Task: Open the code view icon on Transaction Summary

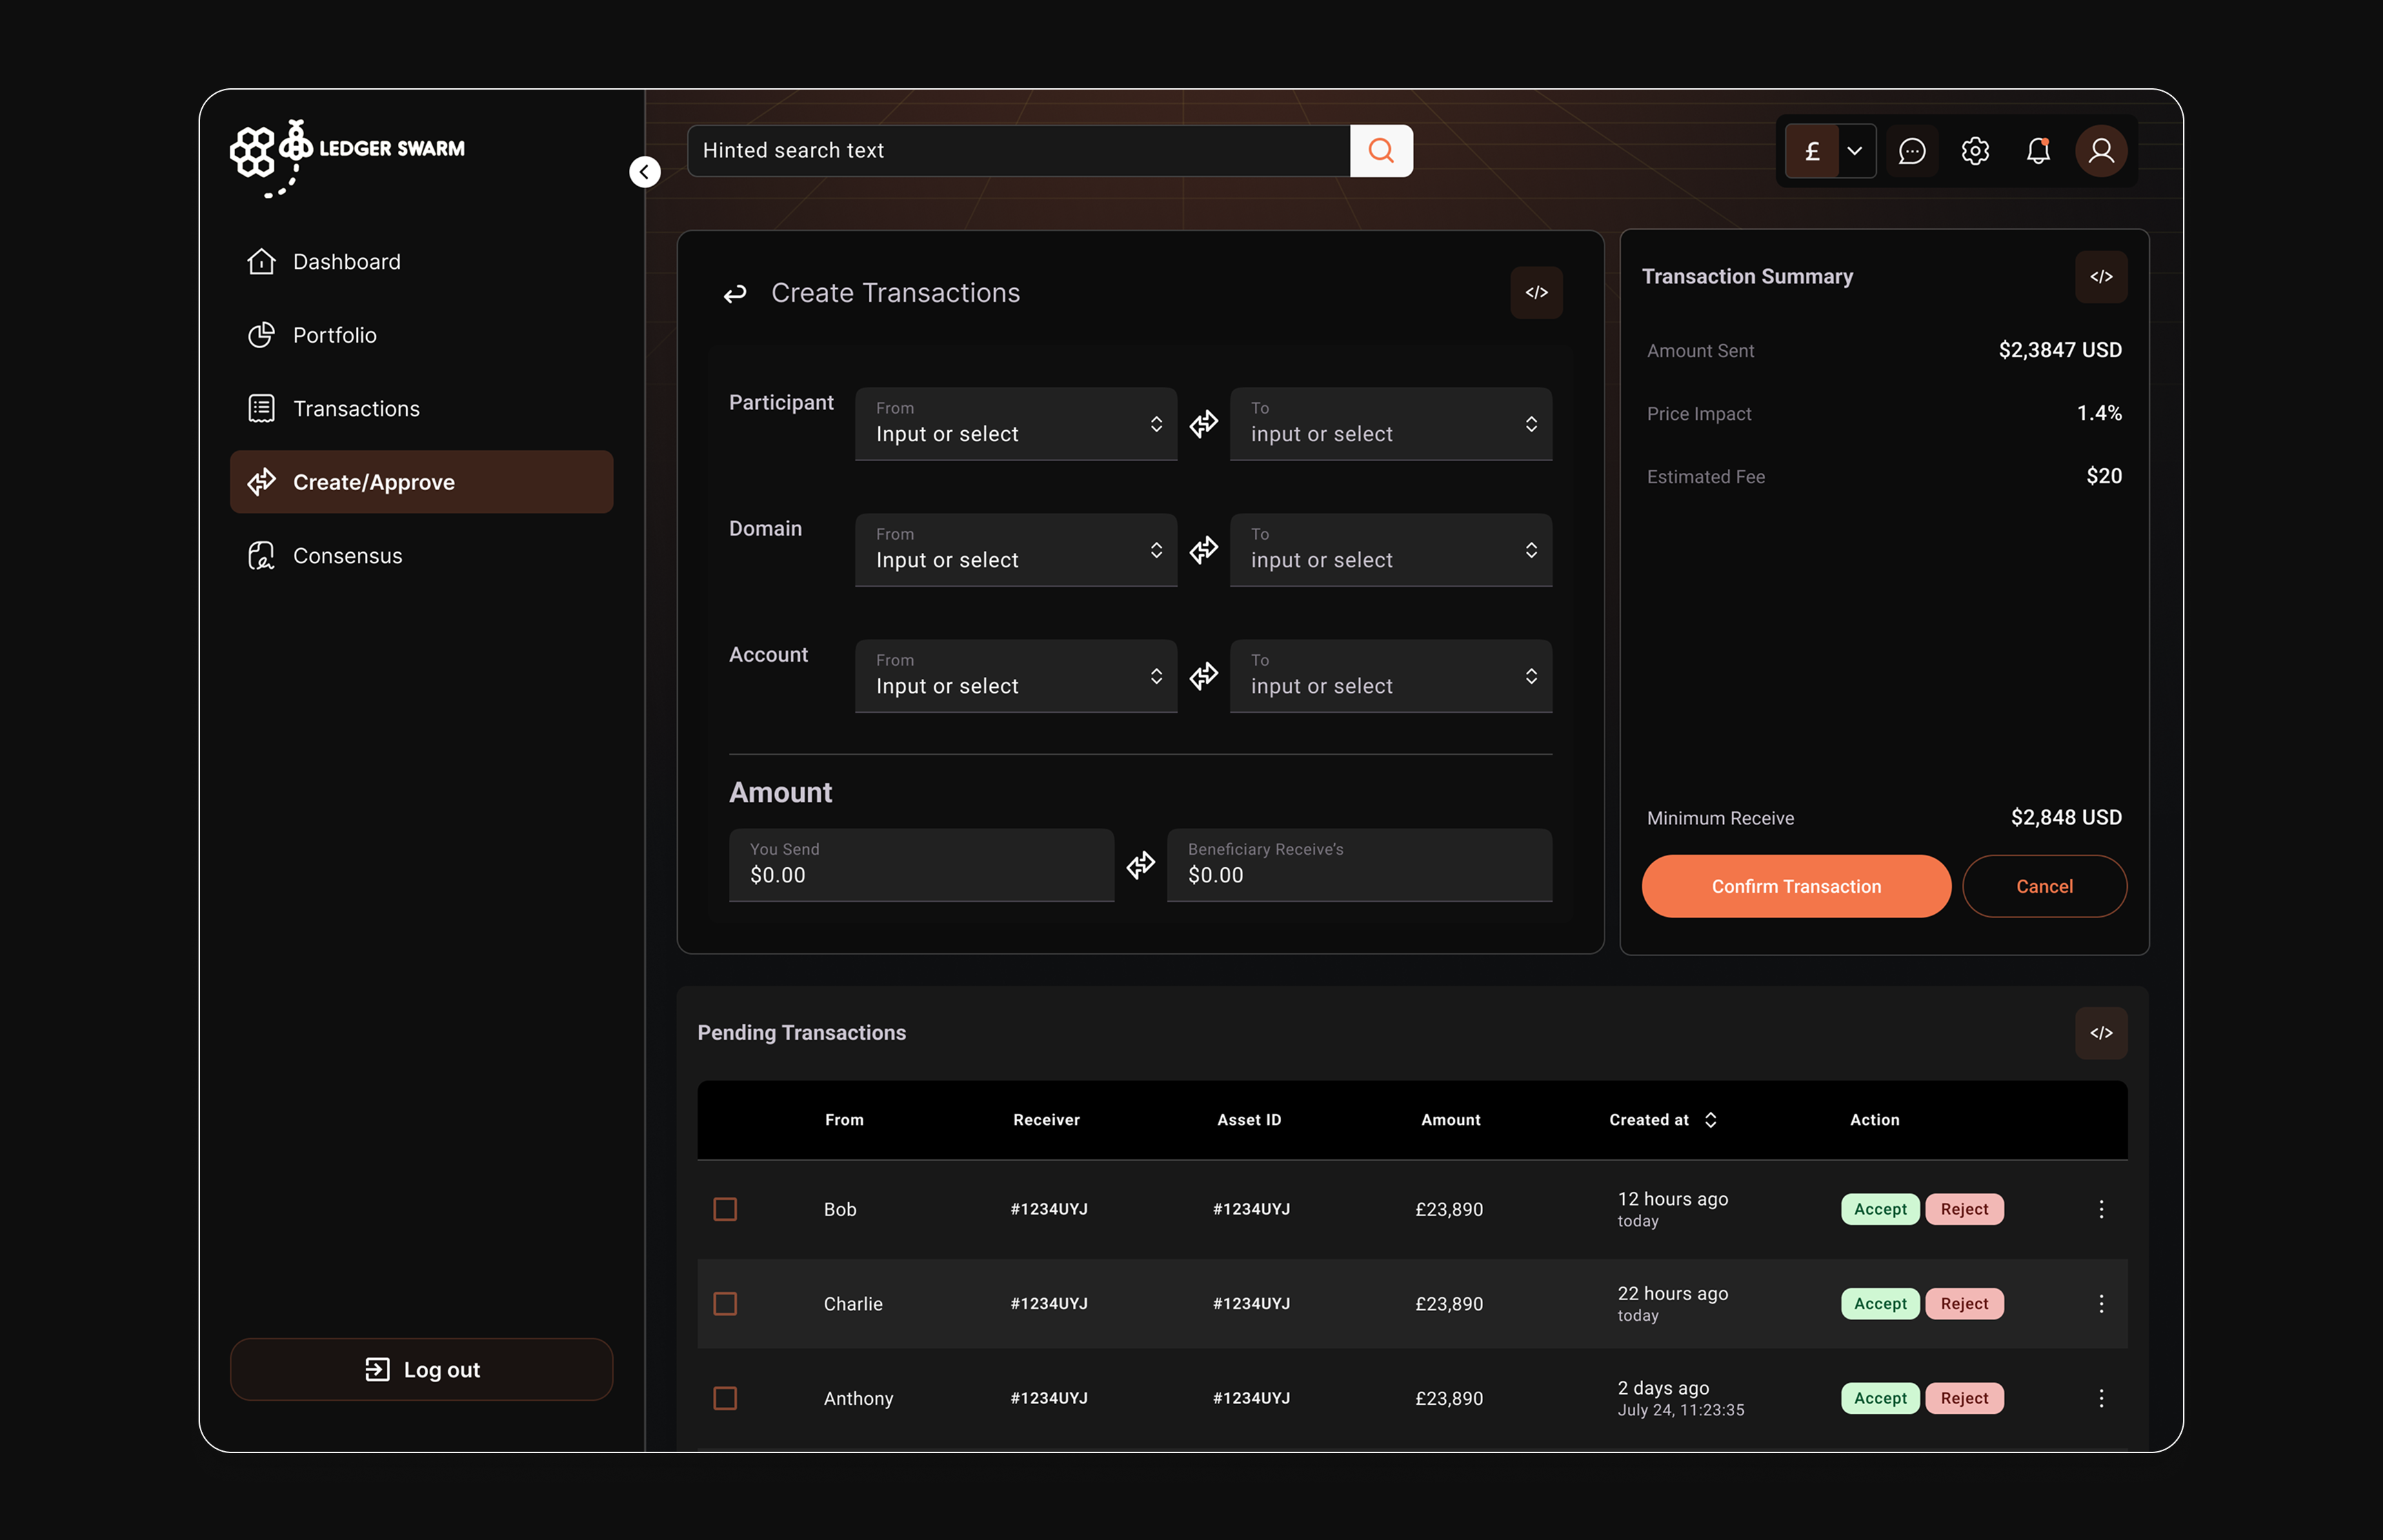Action: tap(2102, 277)
